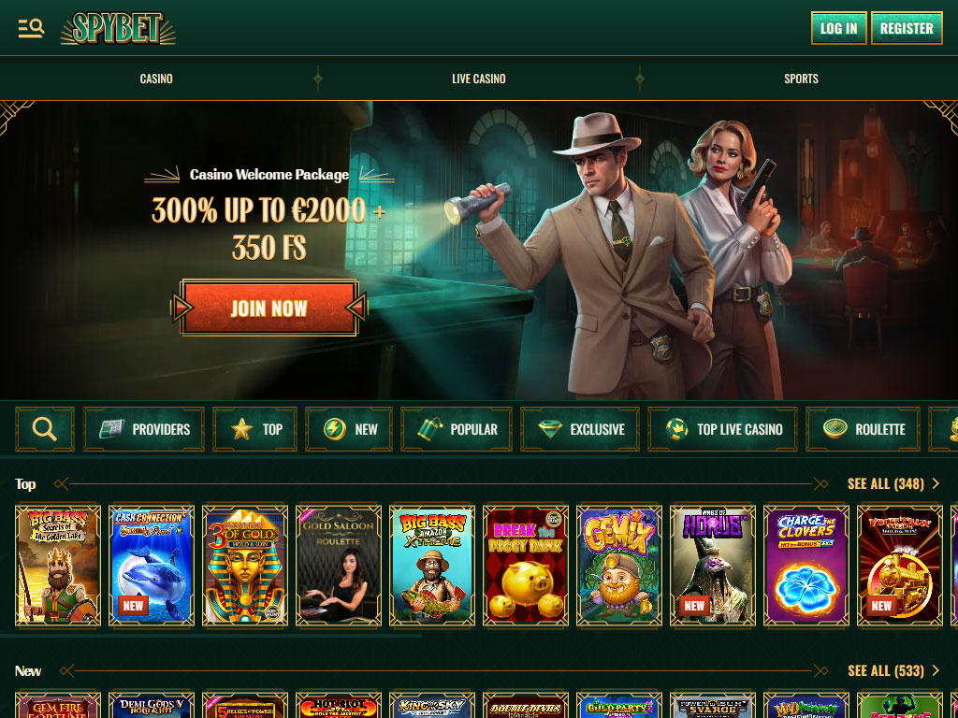Click the SpyBet logo
This screenshot has width=958, height=718.
click(x=118, y=28)
